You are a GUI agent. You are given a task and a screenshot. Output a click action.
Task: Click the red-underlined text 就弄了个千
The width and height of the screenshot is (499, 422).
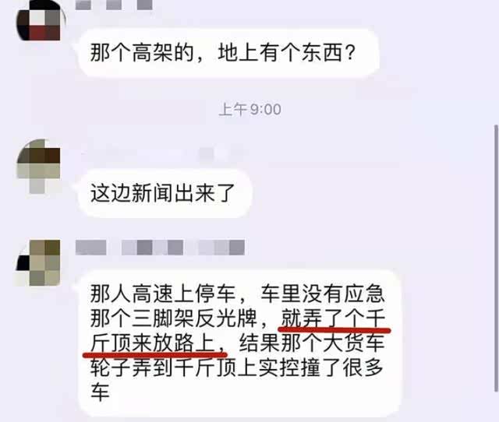point(333,318)
